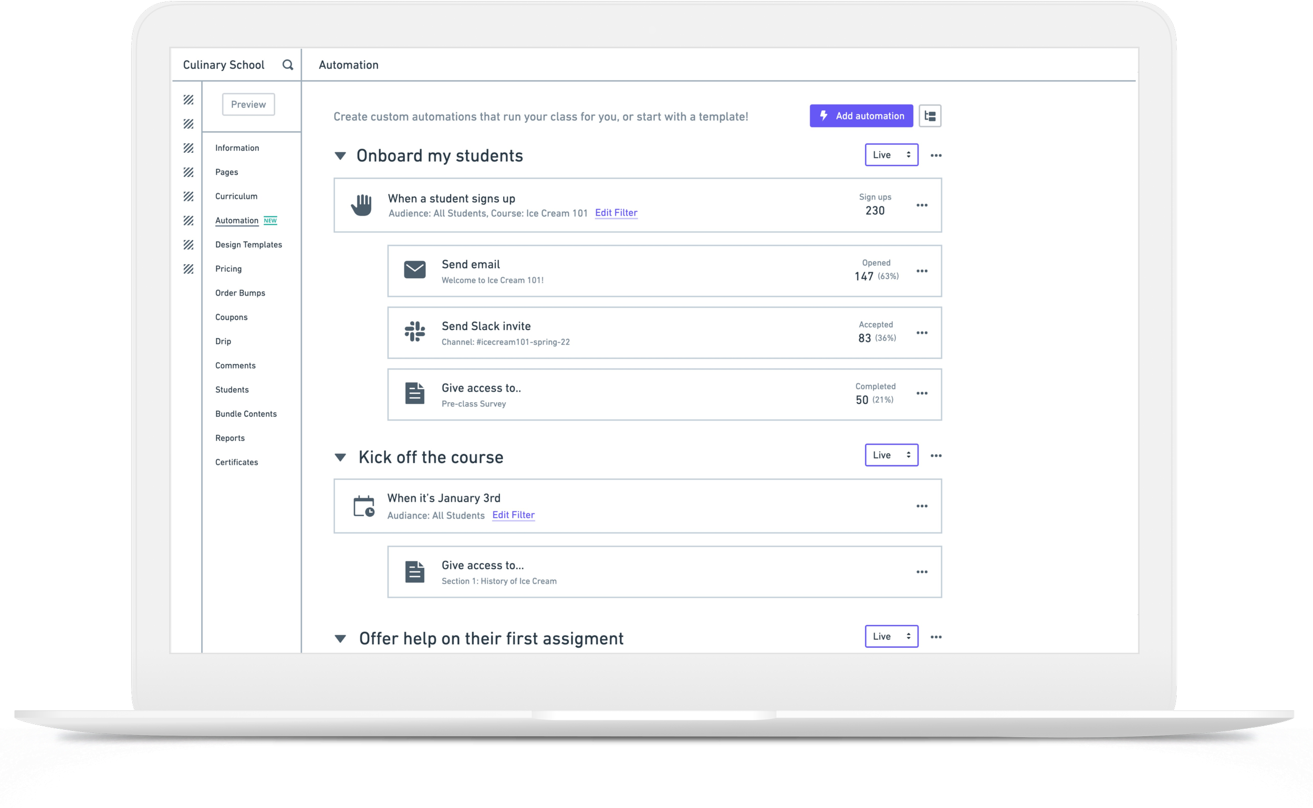1313x808 pixels.
Task: Click the template layout icon button
Action: tap(930, 116)
